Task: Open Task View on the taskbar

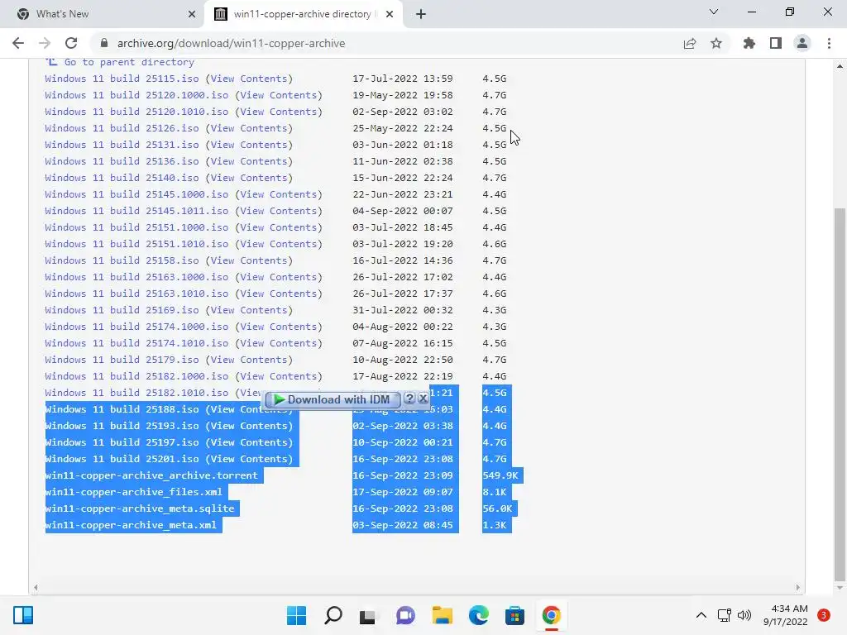Action: [368, 615]
